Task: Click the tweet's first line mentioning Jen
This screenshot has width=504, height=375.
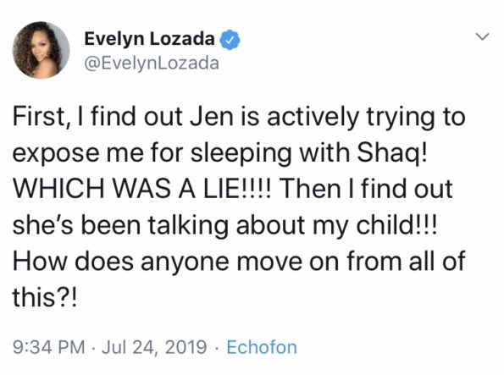Action: (239, 117)
